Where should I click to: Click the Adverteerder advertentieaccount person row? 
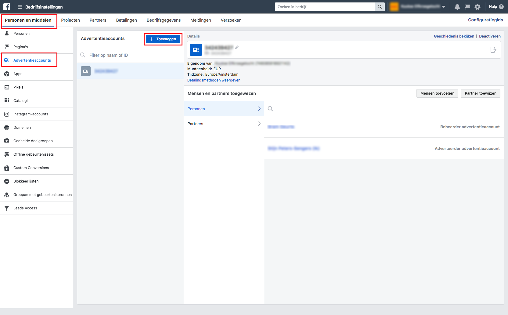point(384,148)
